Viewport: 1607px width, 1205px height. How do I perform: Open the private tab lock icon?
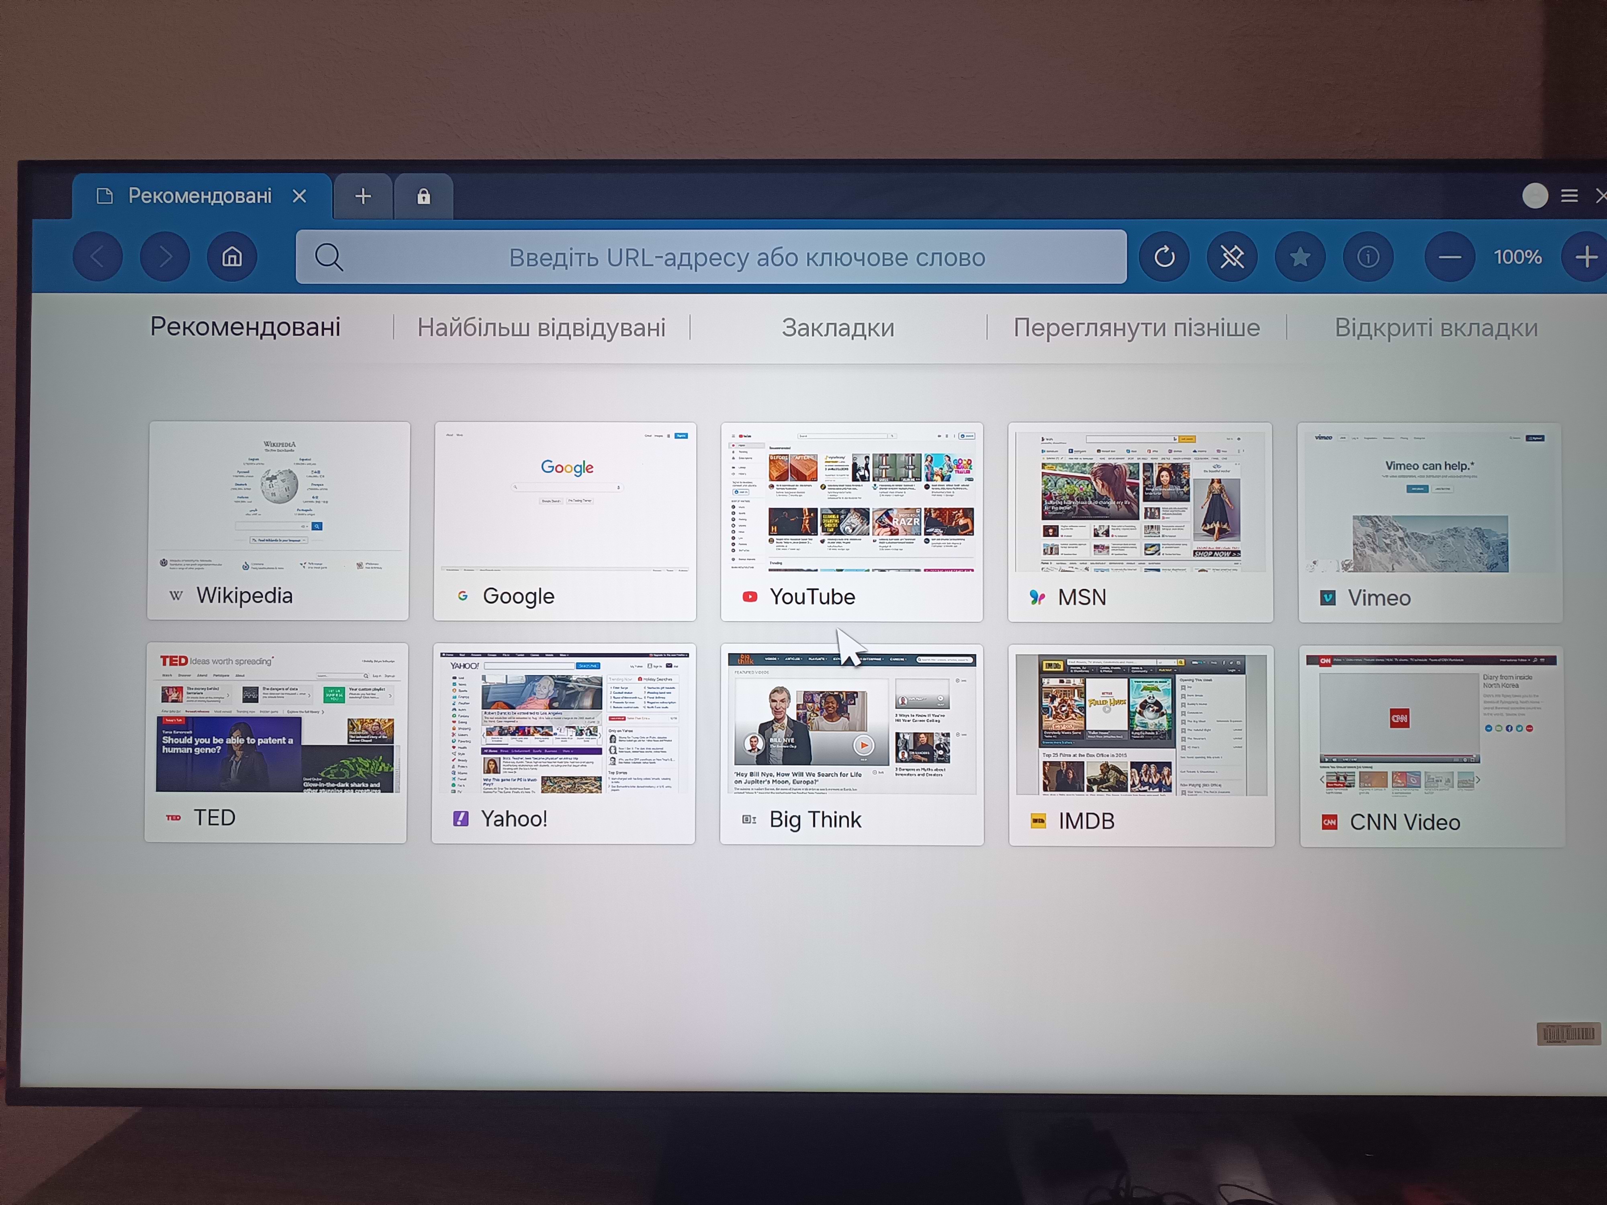(x=423, y=196)
